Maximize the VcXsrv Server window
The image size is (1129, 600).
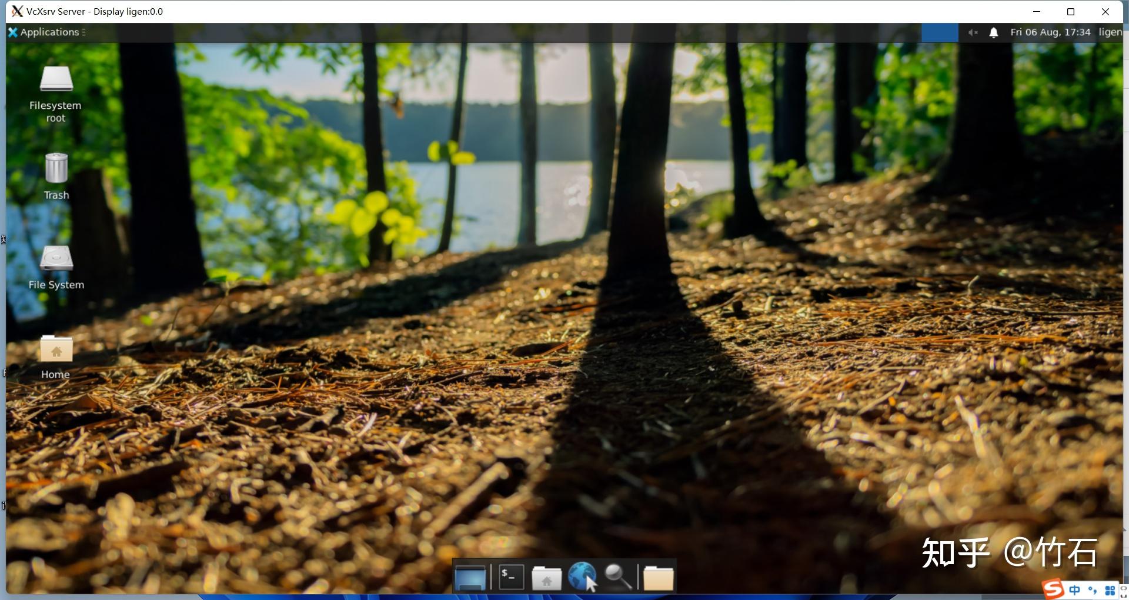pyautogui.click(x=1071, y=11)
